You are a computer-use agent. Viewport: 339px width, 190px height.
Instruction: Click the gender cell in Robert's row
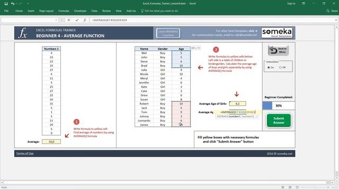[x=163, y=104]
